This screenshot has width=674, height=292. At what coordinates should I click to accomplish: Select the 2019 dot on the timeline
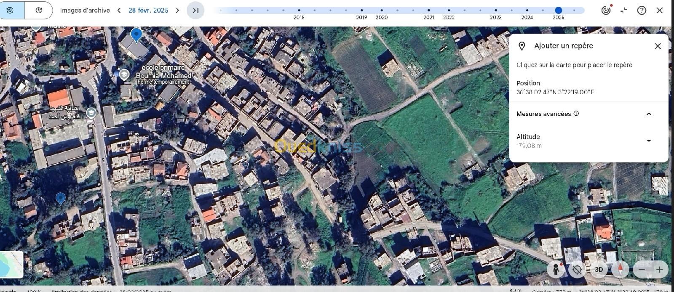(x=361, y=10)
